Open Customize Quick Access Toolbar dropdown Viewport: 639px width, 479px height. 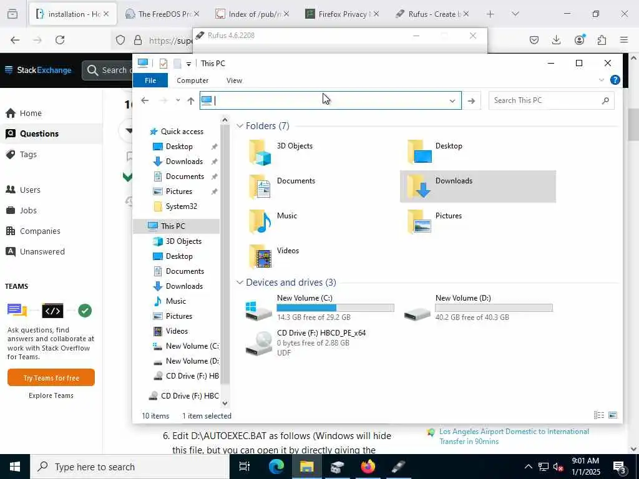188,64
